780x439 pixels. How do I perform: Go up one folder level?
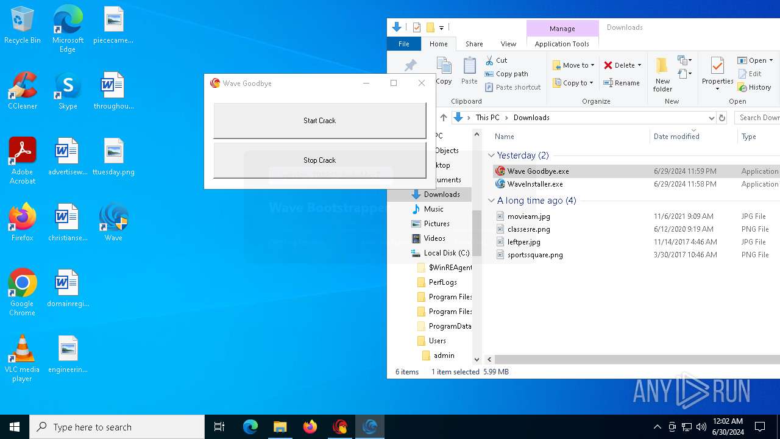[444, 118]
